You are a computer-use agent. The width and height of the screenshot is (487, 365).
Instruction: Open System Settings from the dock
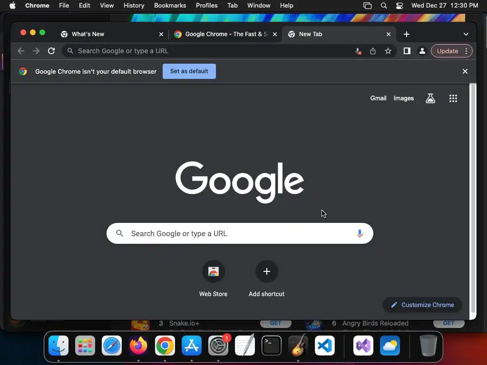point(218,346)
